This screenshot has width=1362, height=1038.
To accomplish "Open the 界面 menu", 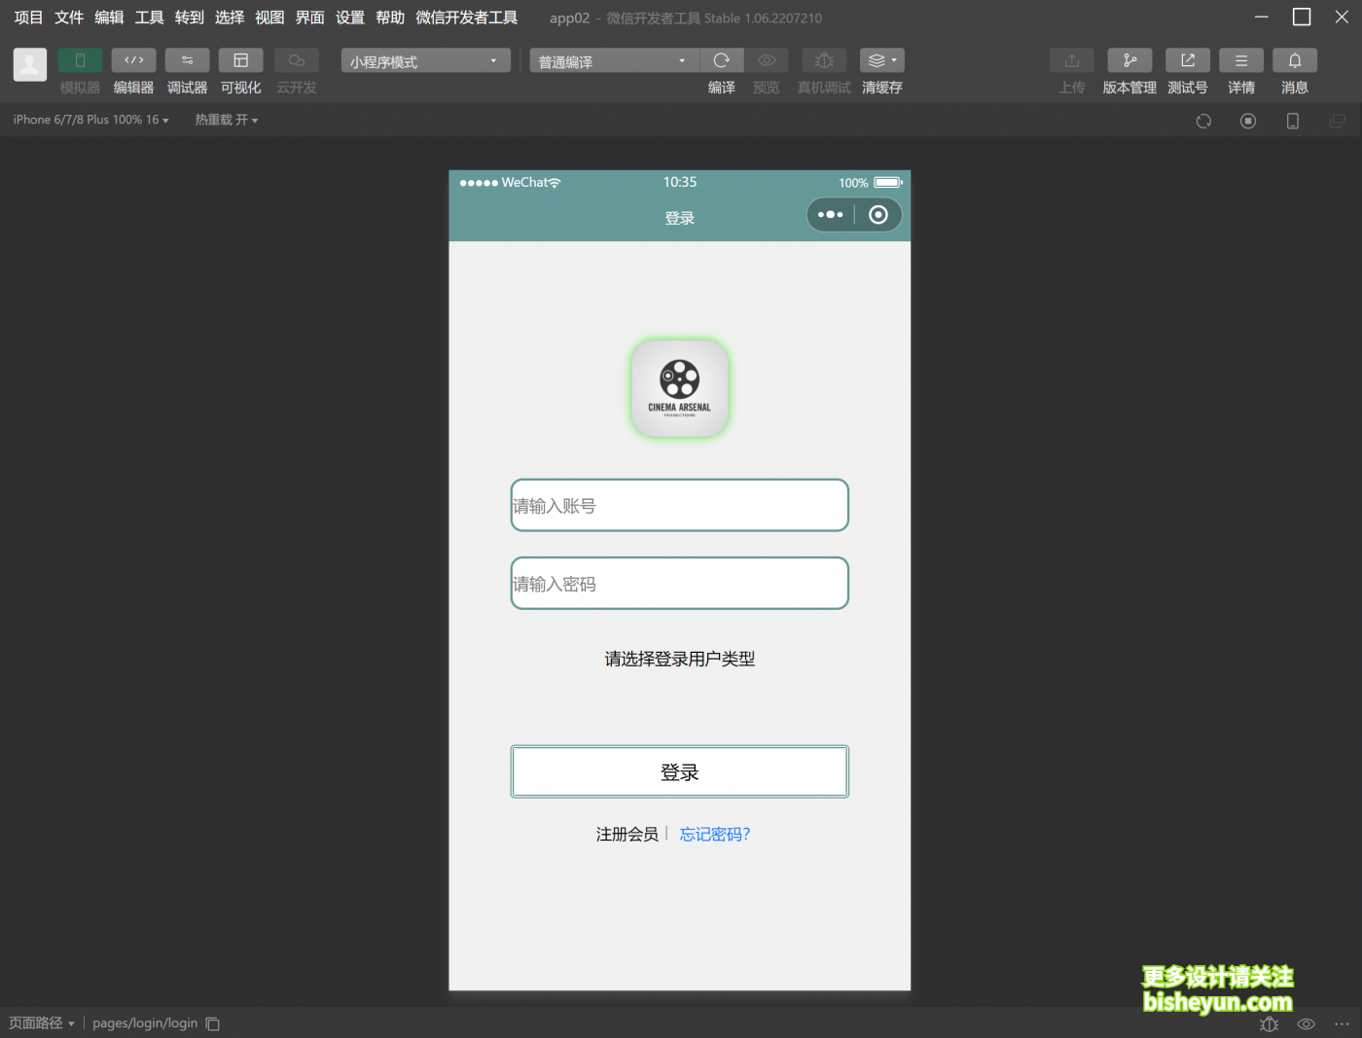I will tap(310, 18).
